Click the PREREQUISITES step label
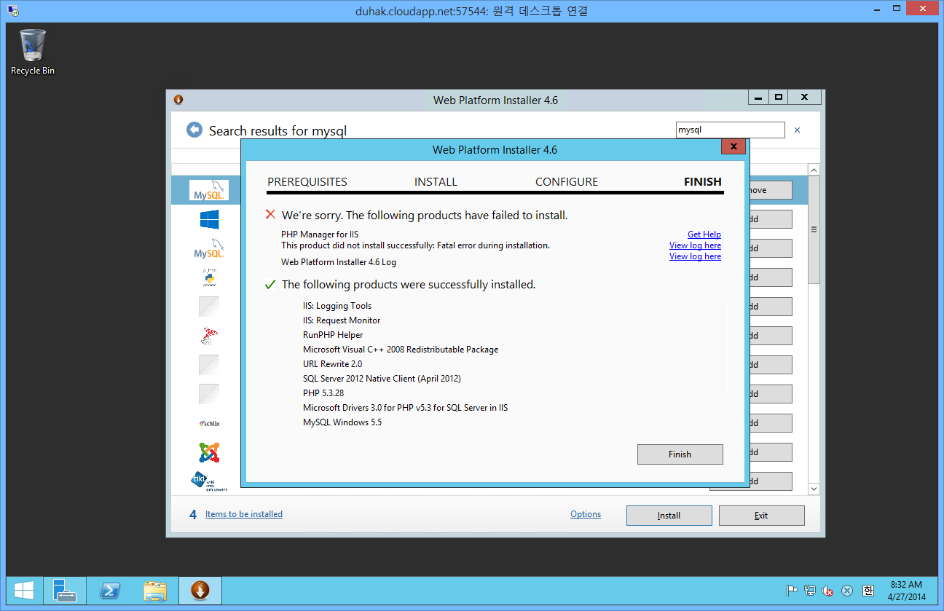Viewport: 944px width, 611px height. click(307, 182)
